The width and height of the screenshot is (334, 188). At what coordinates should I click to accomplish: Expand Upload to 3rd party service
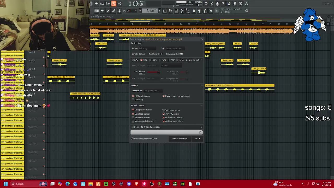pyautogui.click(x=167, y=127)
